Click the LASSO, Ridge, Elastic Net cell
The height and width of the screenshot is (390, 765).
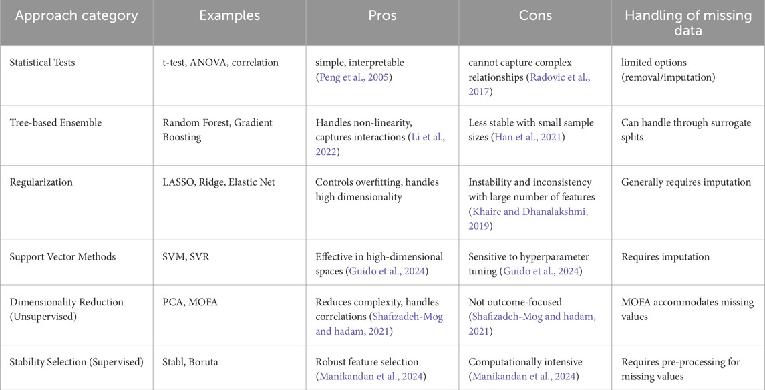[220, 182]
